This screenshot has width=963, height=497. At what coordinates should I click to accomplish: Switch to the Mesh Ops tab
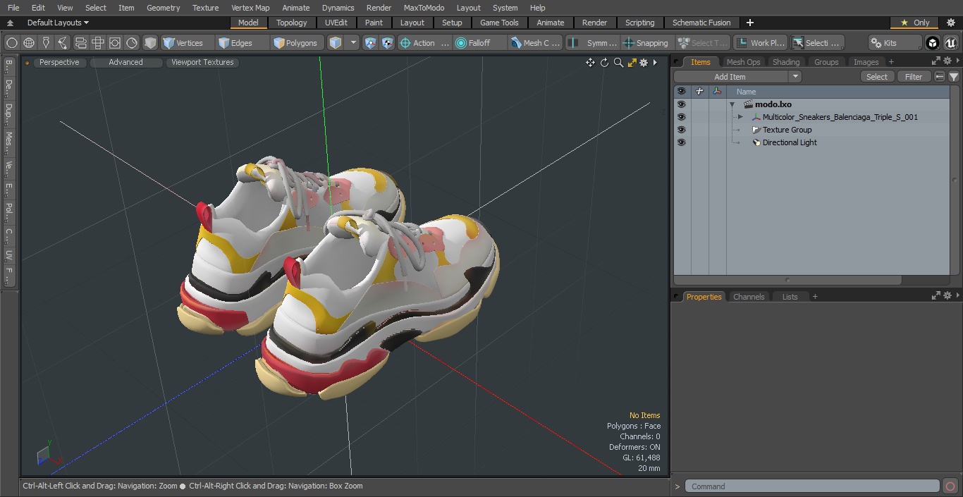[x=743, y=62]
